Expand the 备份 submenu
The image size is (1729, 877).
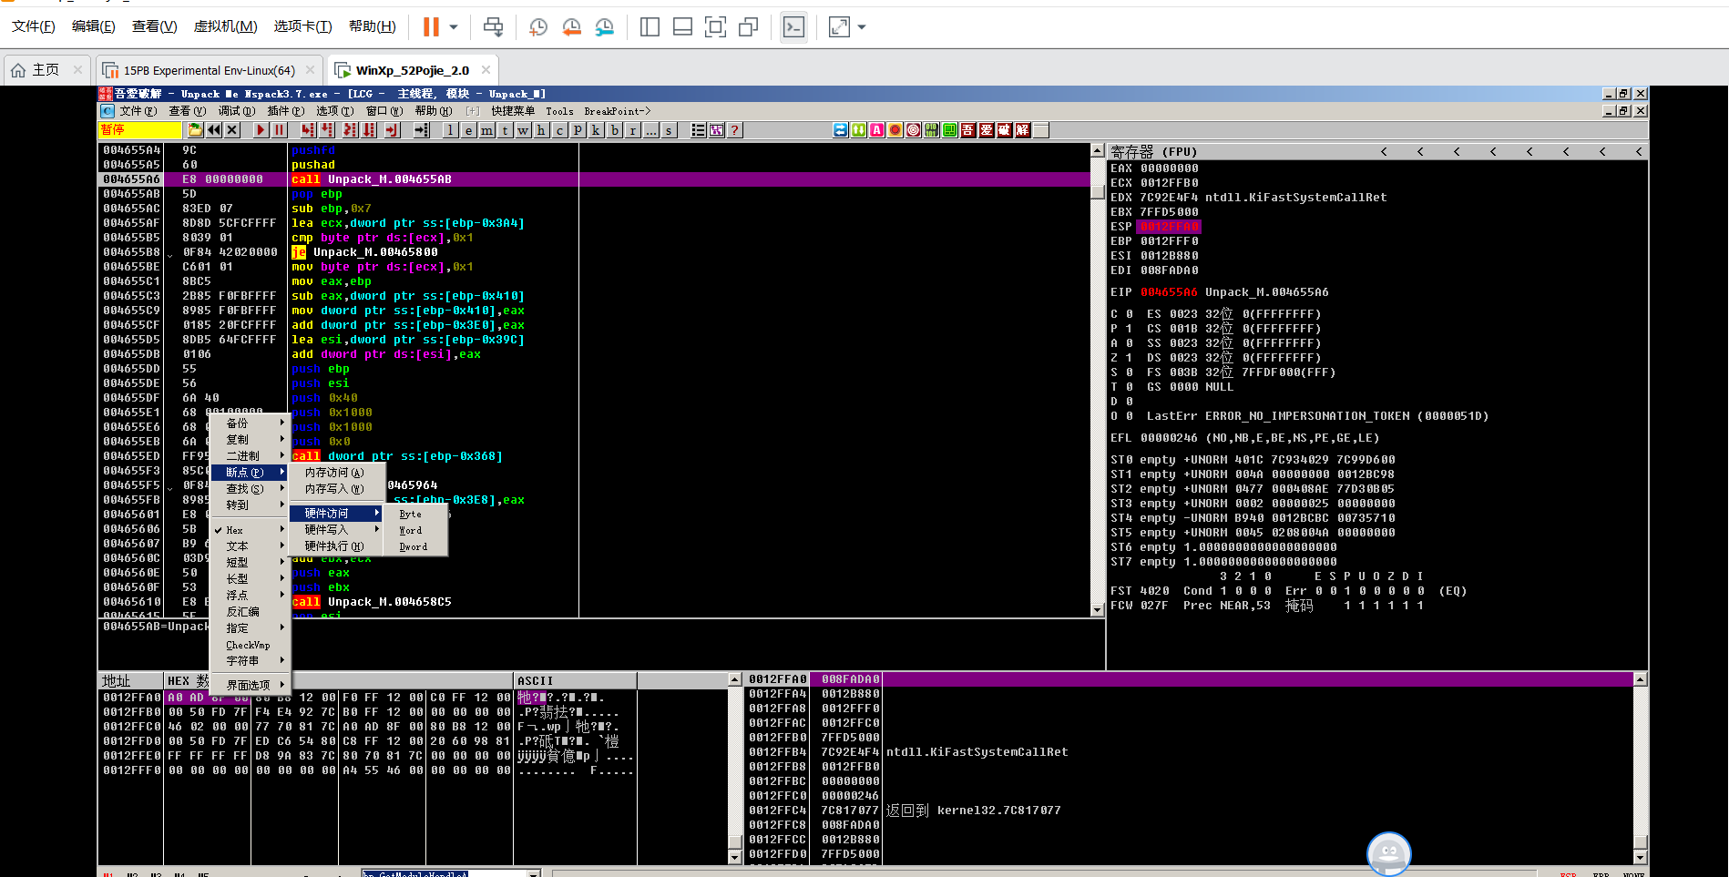point(248,423)
